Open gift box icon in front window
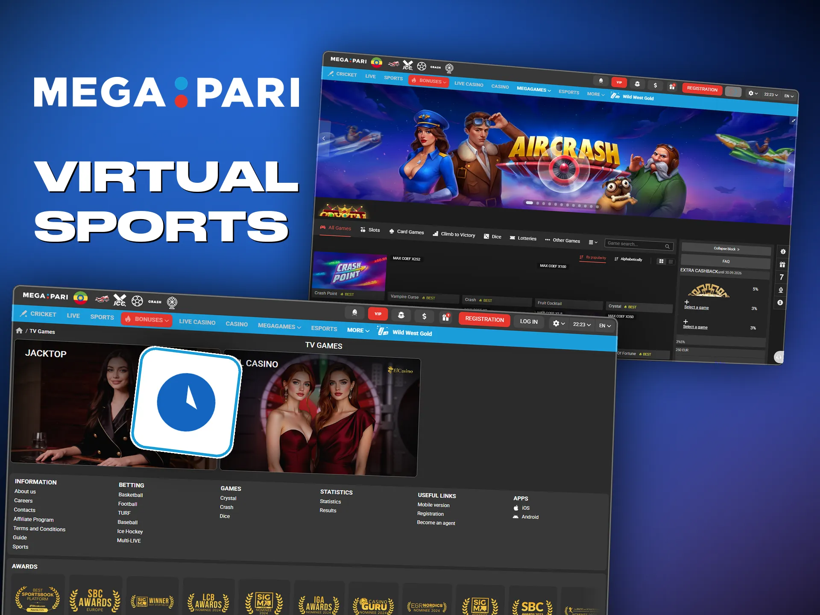Image resolution: width=820 pixels, height=615 pixels. pos(445,317)
